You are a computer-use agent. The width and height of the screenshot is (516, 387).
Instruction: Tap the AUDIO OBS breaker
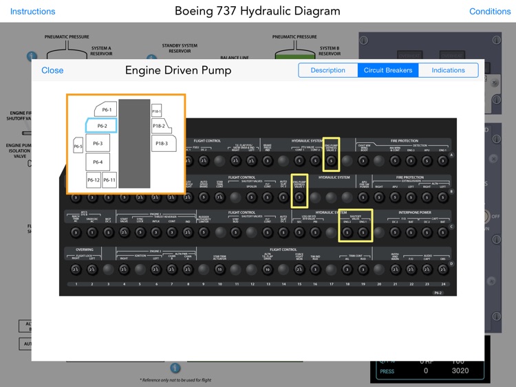[443, 269]
